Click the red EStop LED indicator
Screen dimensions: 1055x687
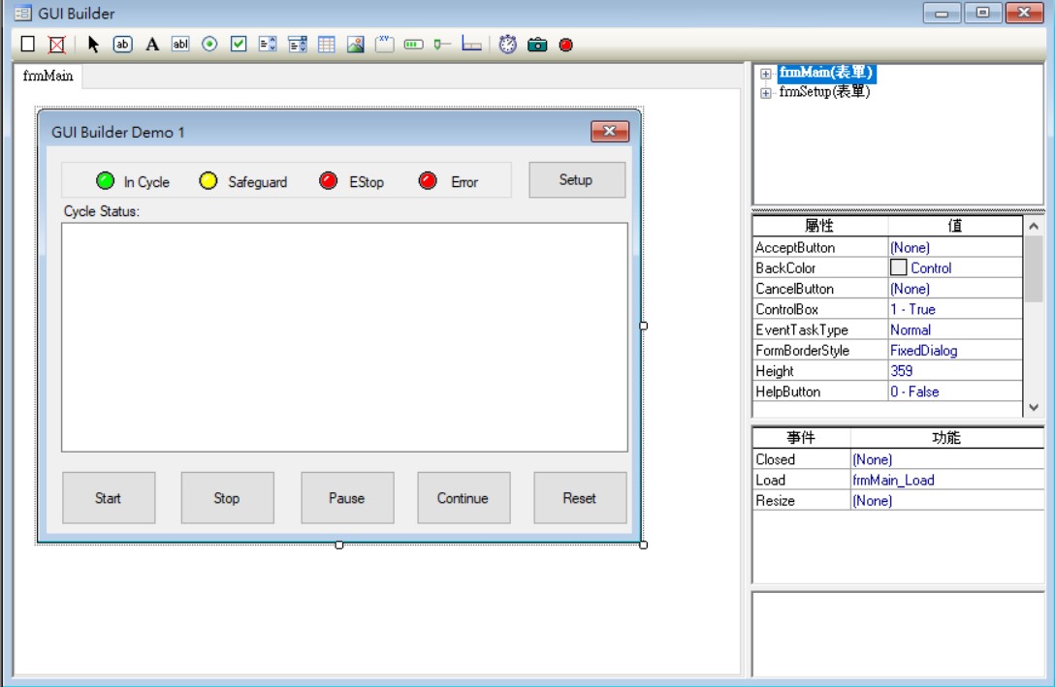pyautogui.click(x=330, y=181)
